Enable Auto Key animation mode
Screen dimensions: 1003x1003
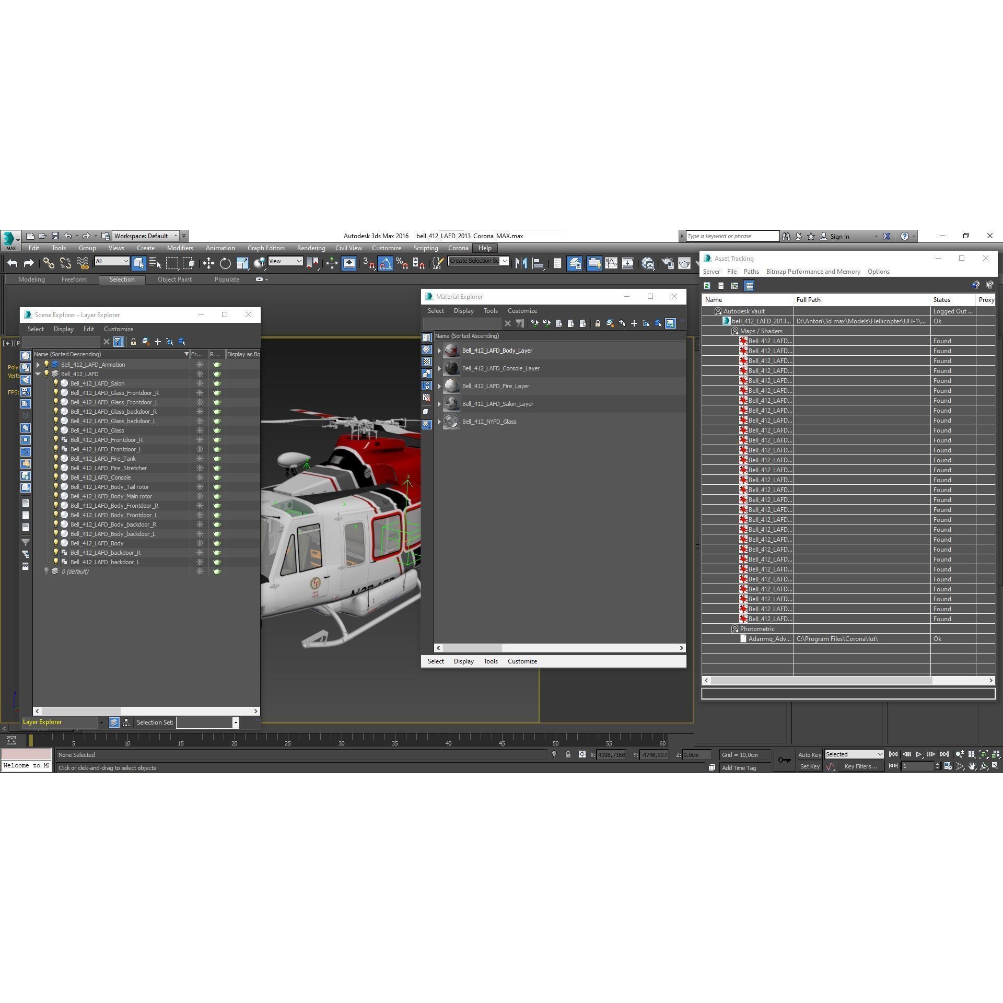(810, 754)
